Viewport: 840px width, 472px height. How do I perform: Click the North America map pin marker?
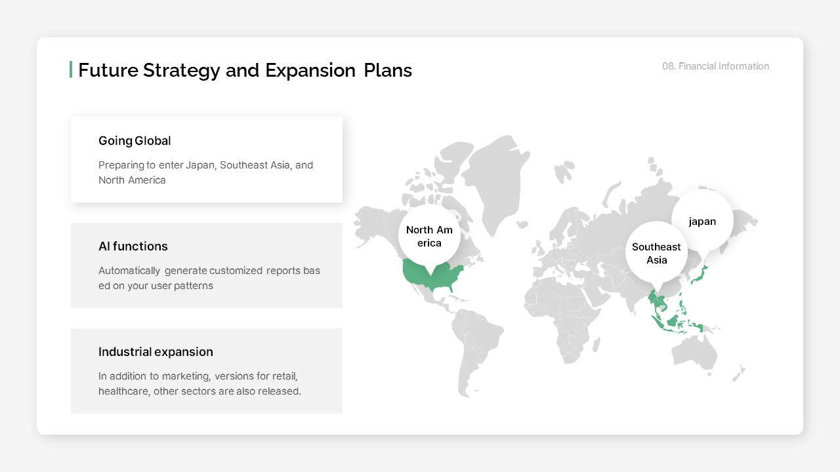[429, 236]
